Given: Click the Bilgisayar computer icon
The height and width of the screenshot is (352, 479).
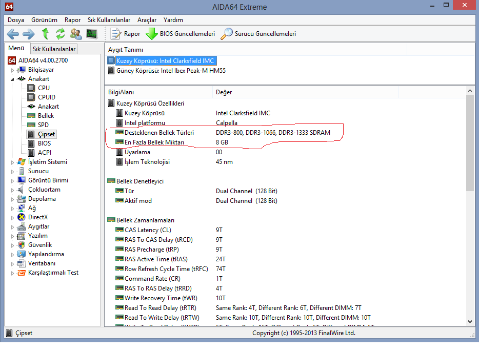Looking at the screenshot, I should pyautogui.click(x=22, y=70).
